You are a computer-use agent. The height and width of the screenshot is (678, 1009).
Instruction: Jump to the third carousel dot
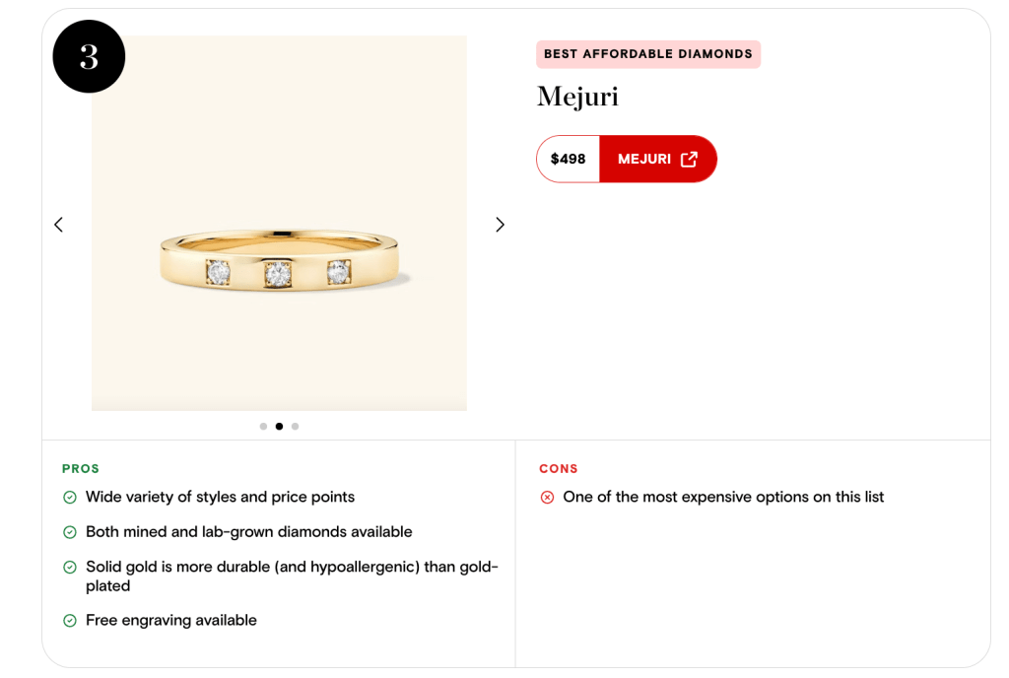(295, 427)
